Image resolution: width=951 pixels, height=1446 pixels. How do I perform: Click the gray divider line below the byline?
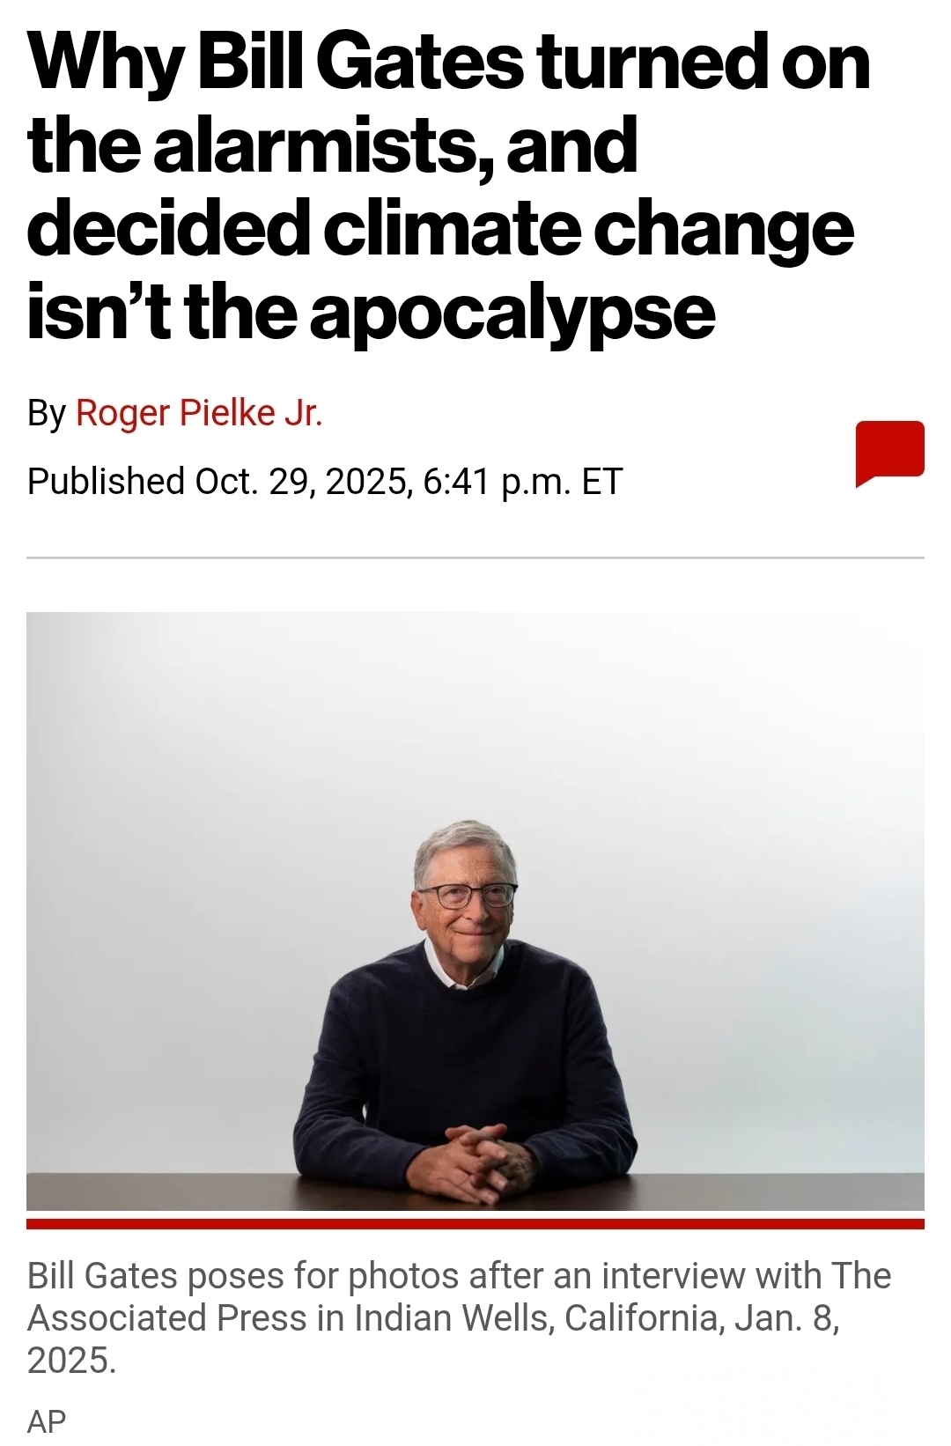[475, 557]
